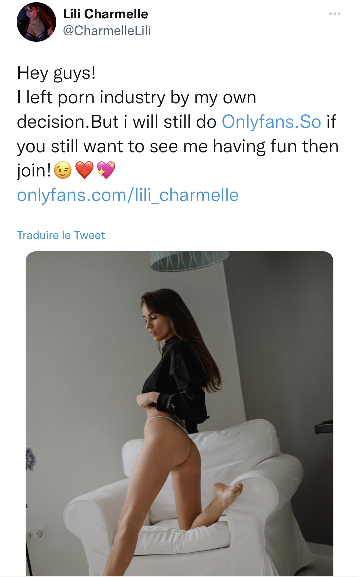This screenshot has height=577, width=359.
Task: Tap the sparkling pink heart emoji
Action: tap(106, 170)
